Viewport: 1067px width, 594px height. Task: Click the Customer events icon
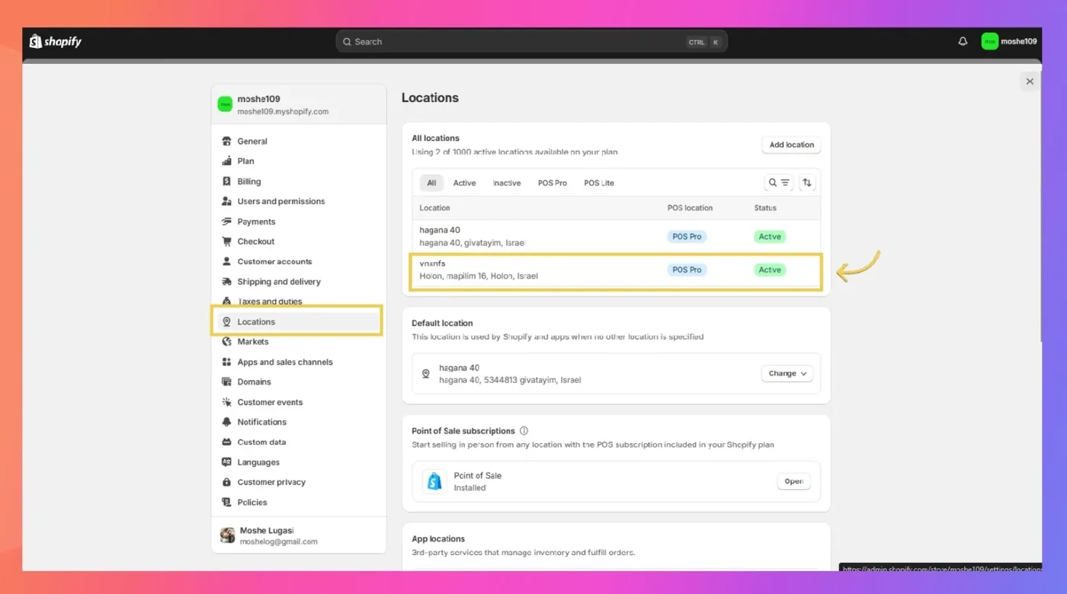point(226,402)
